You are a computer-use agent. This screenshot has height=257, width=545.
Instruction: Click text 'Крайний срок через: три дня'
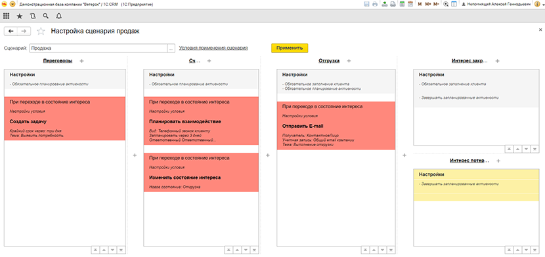[35, 131]
